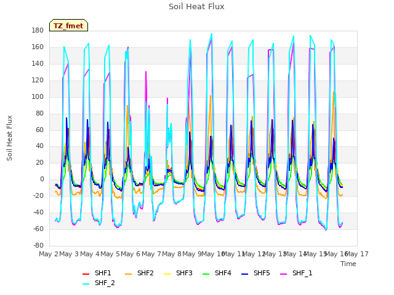Click the TZ_fmet annotation label
The height and width of the screenshot is (295, 394).
68,26
